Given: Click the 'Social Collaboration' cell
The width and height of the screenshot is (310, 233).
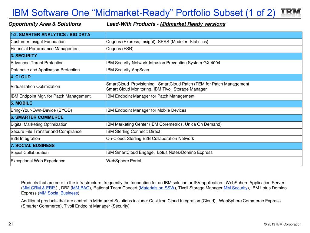Looking at the screenshot, I should click(58, 153).
